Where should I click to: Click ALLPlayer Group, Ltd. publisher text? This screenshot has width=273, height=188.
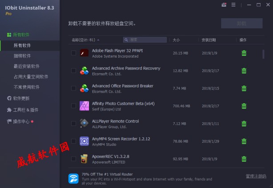click(109, 127)
